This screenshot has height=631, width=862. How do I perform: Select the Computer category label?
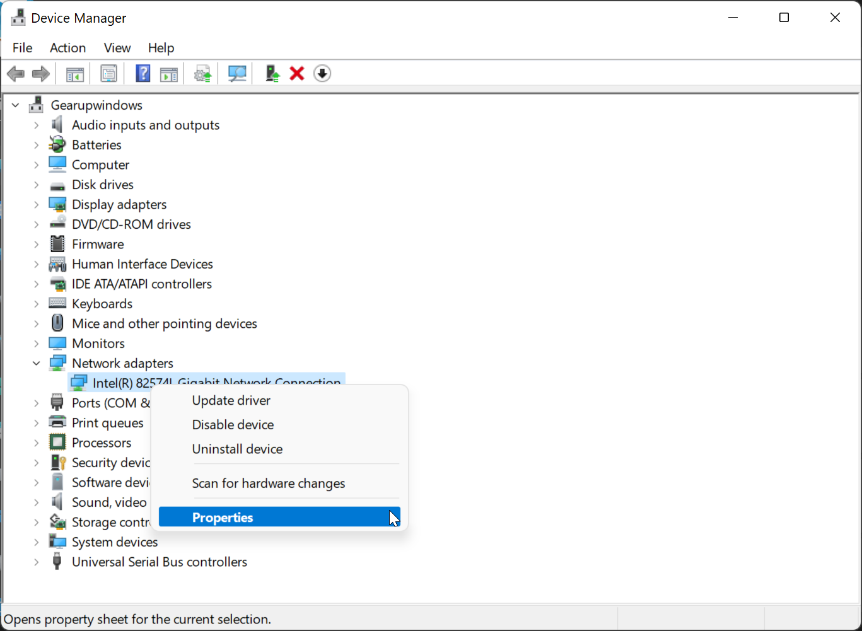100,165
